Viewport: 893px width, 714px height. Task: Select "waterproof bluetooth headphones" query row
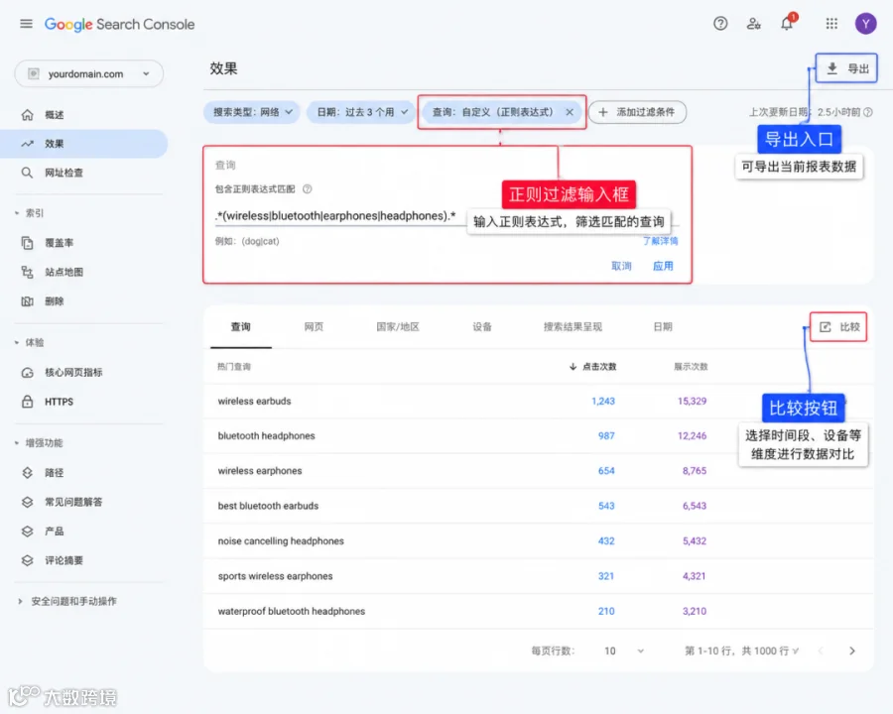[x=538, y=612]
